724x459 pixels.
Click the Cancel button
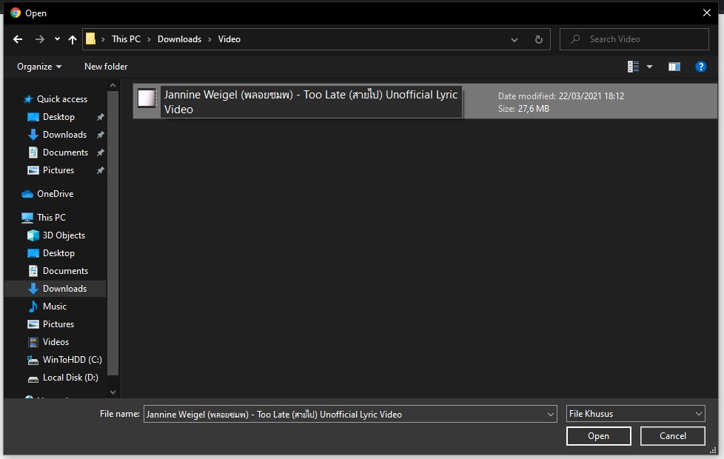point(672,436)
